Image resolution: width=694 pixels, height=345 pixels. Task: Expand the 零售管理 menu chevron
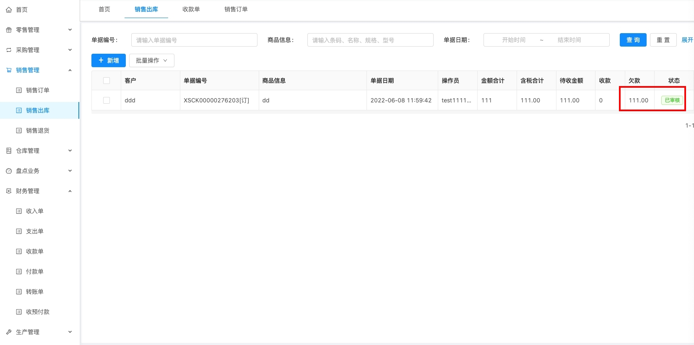point(70,30)
